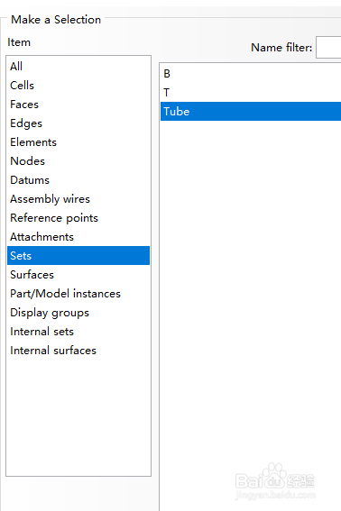Select the Faces item type

pyautogui.click(x=78, y=105)
